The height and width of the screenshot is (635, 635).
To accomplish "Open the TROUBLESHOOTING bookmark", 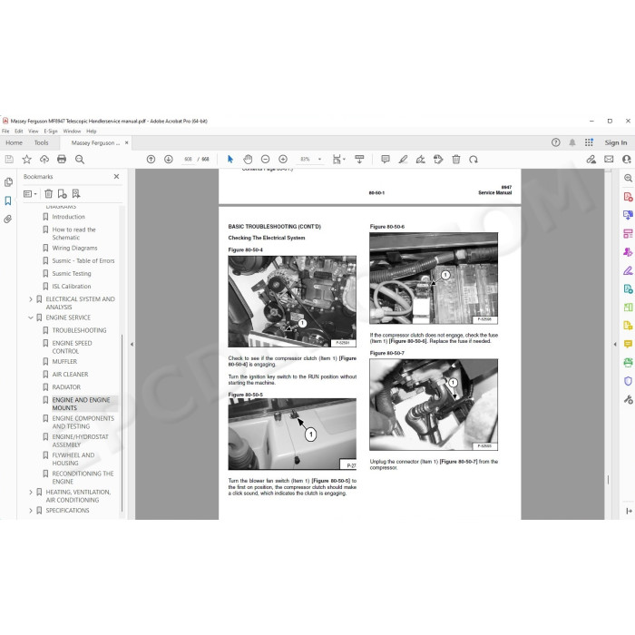I will [x=79, y=330].
